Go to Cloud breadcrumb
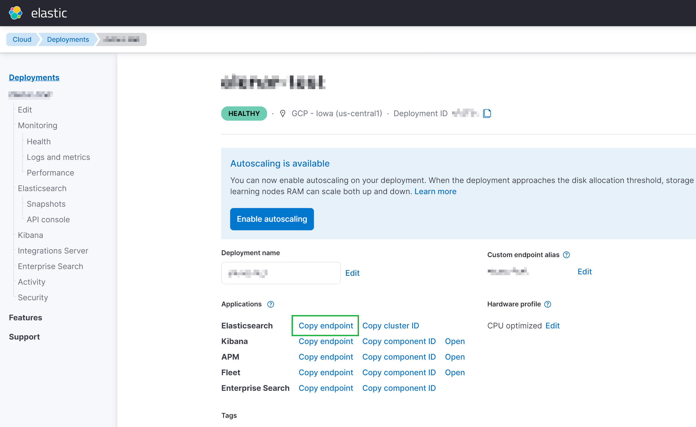This screenshot has width=696, height=427. pos(22,39)
